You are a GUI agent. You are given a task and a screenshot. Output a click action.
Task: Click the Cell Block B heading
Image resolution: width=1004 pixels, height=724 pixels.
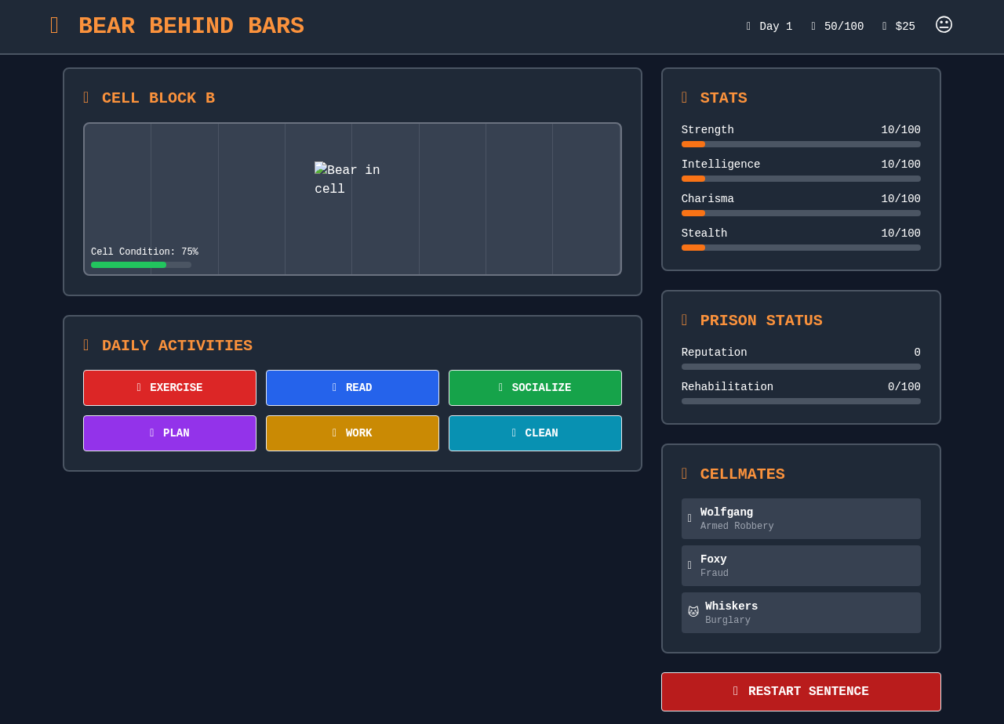[x=158, y=98]
